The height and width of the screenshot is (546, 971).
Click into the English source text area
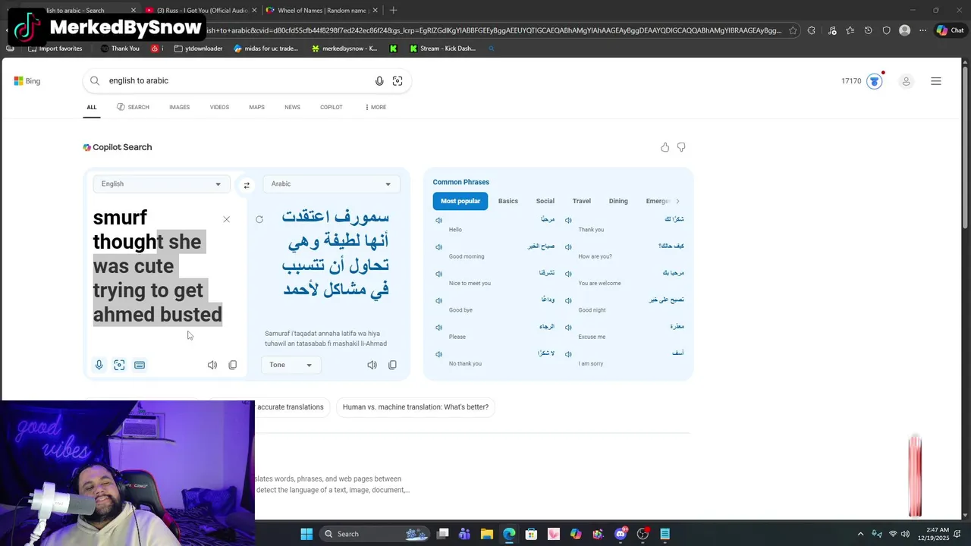[158, 266]
